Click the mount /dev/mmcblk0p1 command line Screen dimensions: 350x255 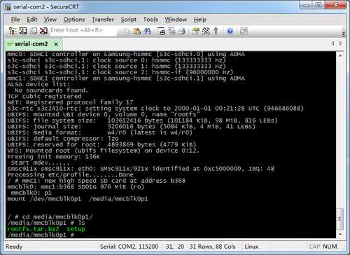click(78, 199)
